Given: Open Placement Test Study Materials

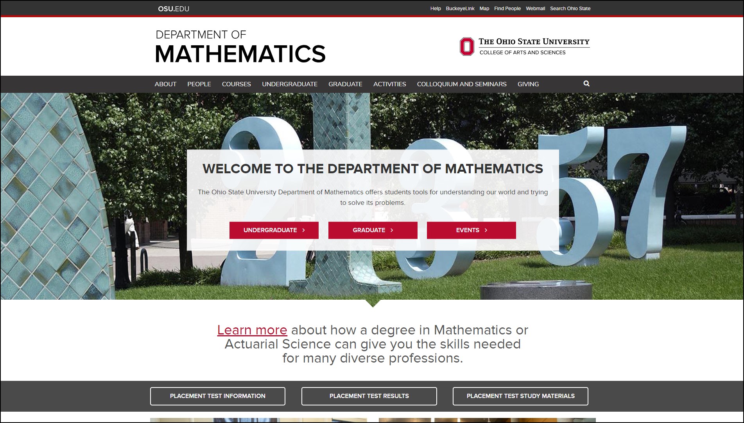Looking at the screenshot, I should pyautogui.click(x=520, y=396).
